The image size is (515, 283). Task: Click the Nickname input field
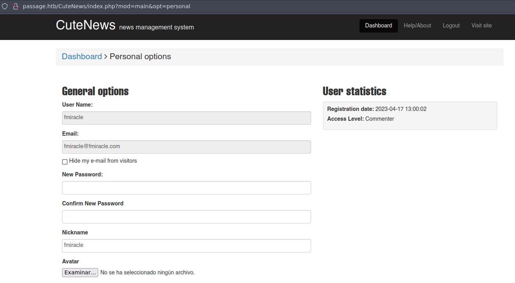[x=187, y=246]
